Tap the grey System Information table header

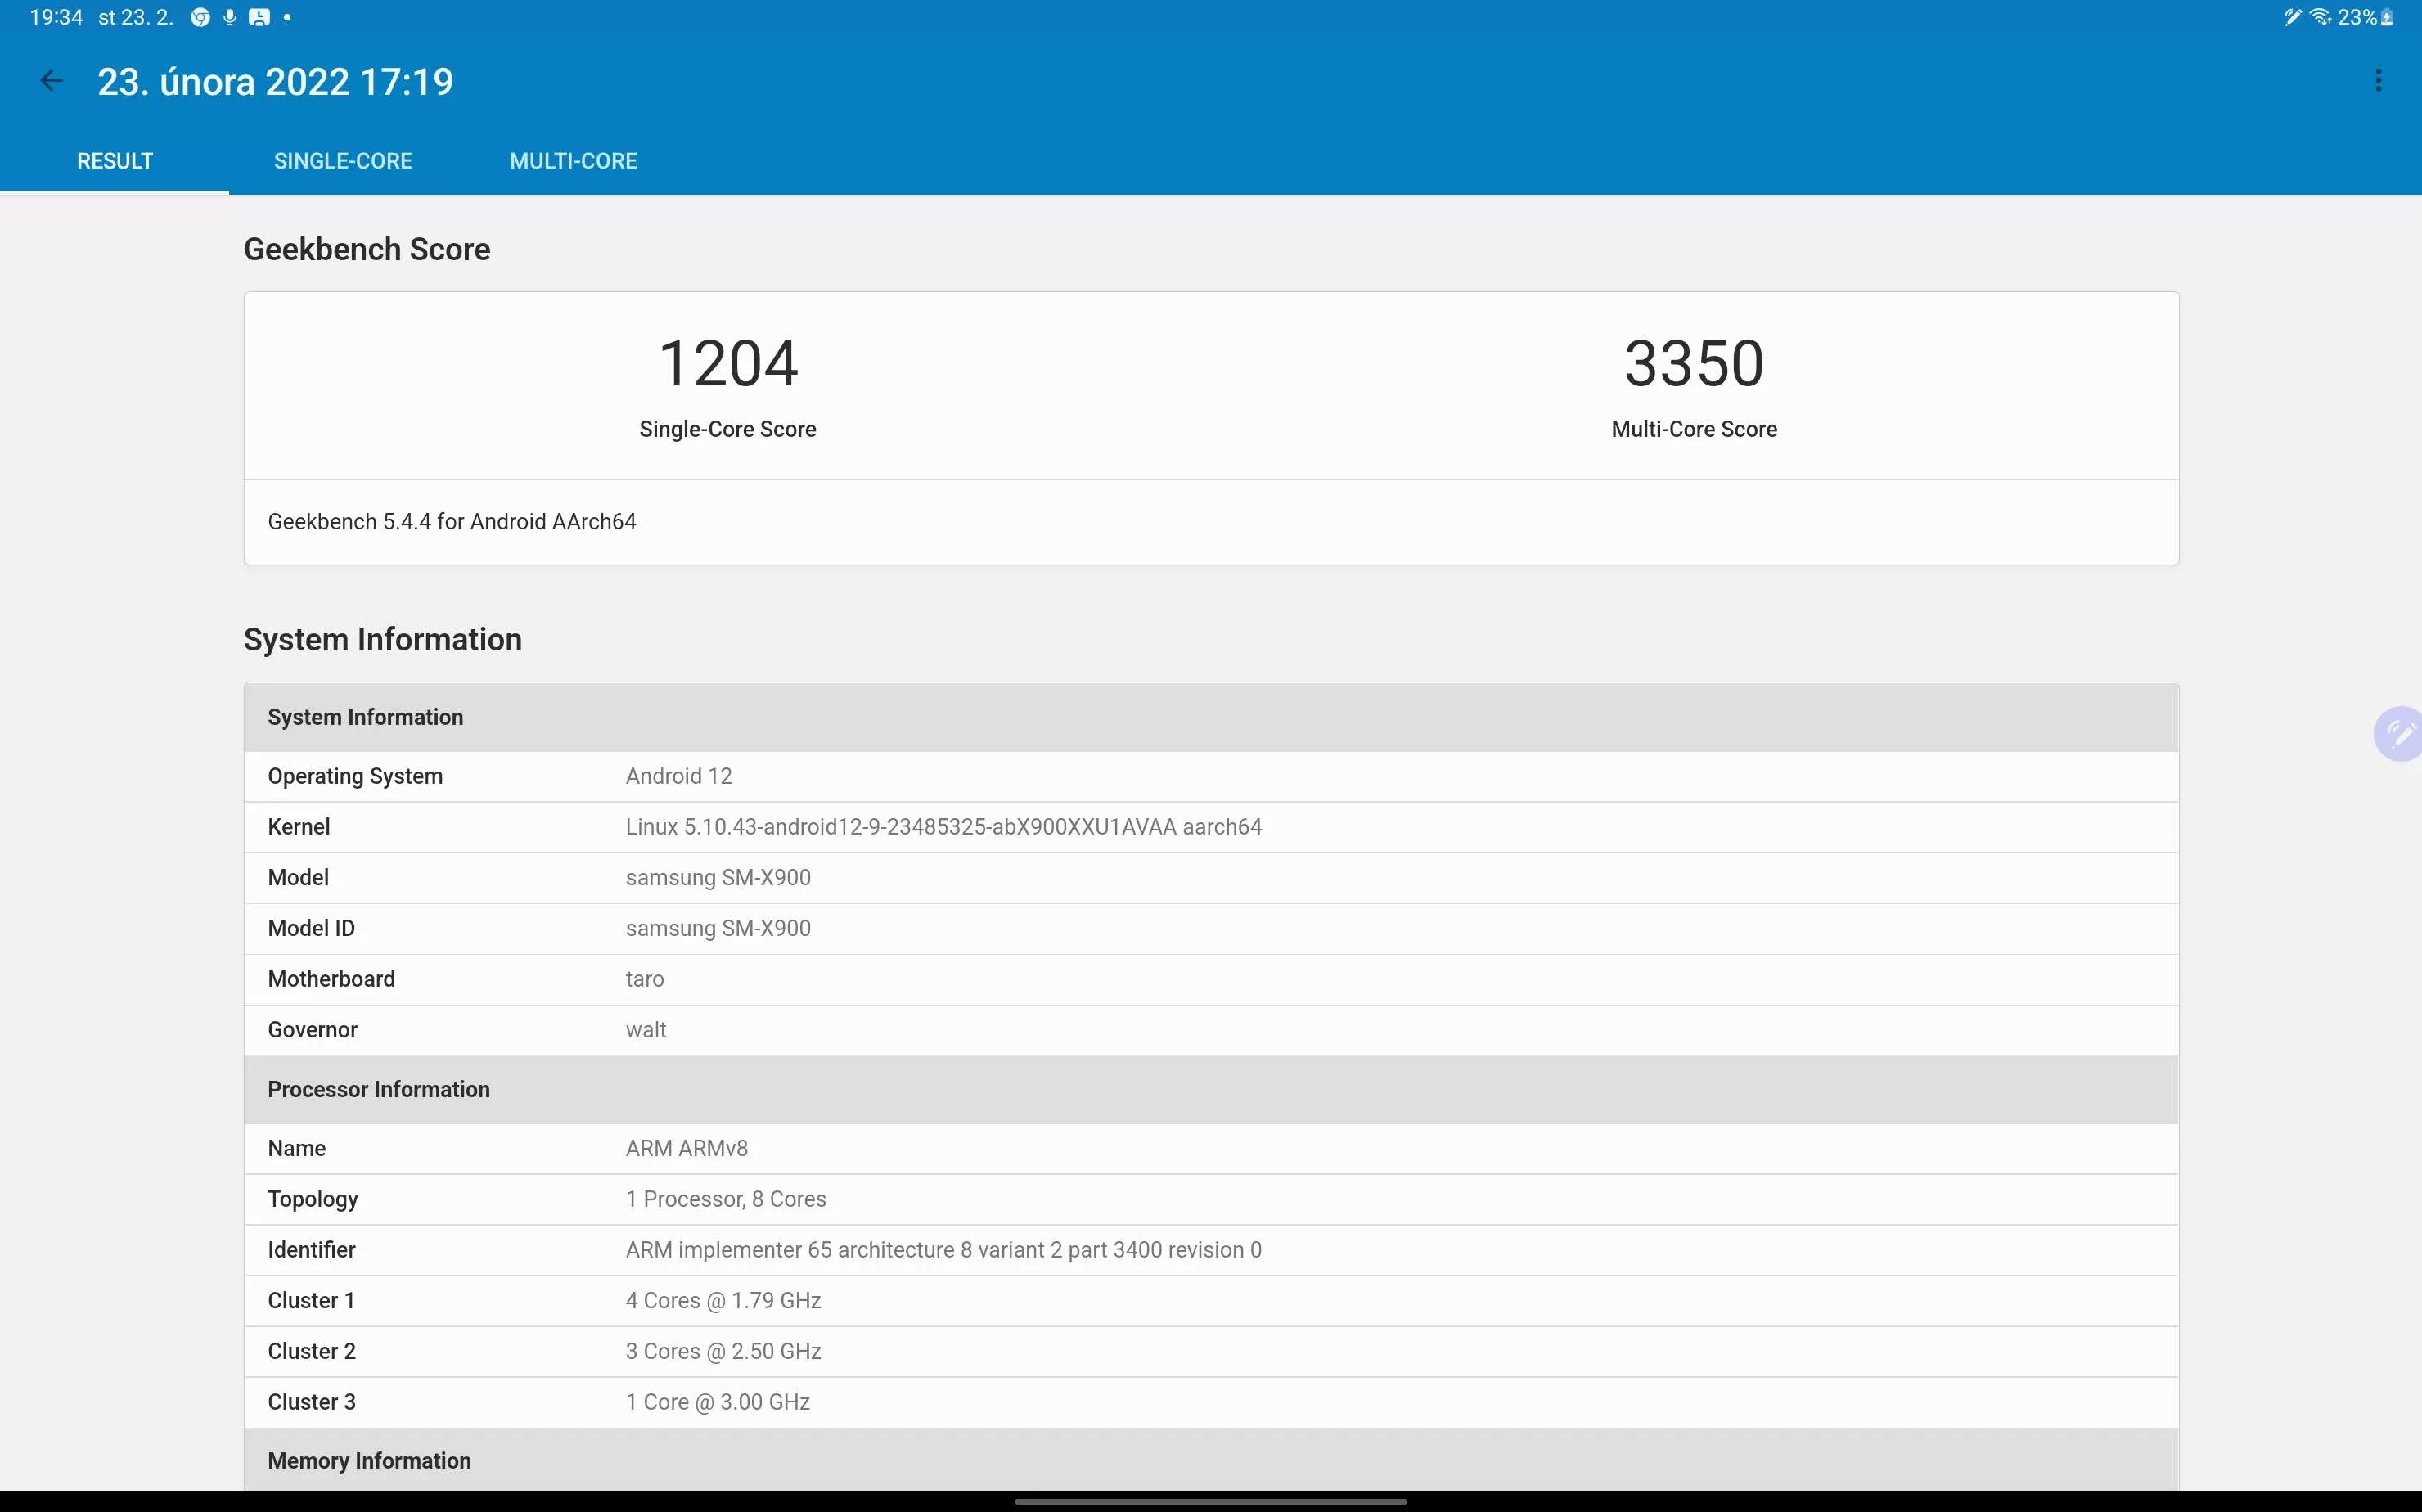click(1211, 717)
